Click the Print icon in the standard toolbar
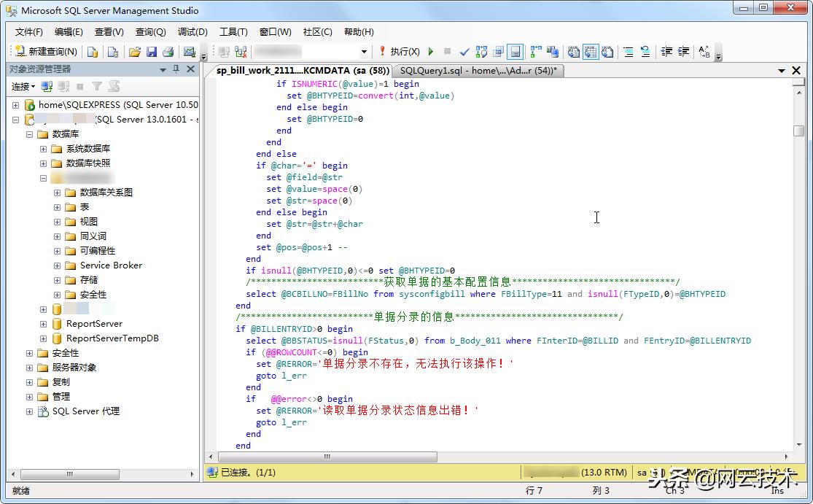Screen dimensions: 813x504 (x=167, y=52)
